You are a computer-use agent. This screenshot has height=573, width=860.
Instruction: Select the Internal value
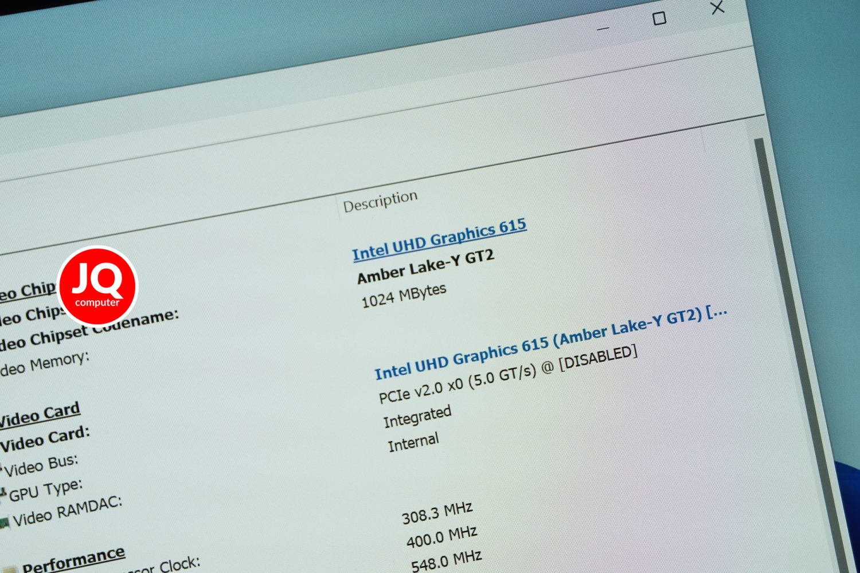click(x=413, y=443)
